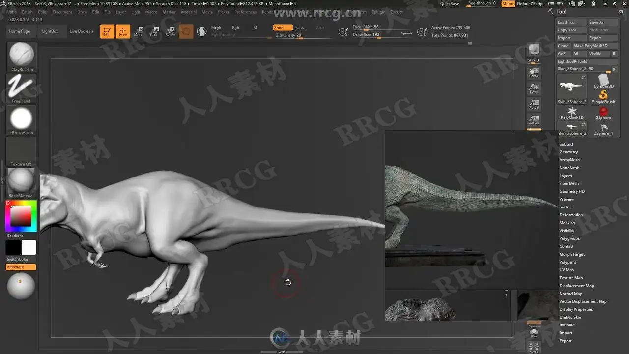Click the Move transform icon

(139, 31)
